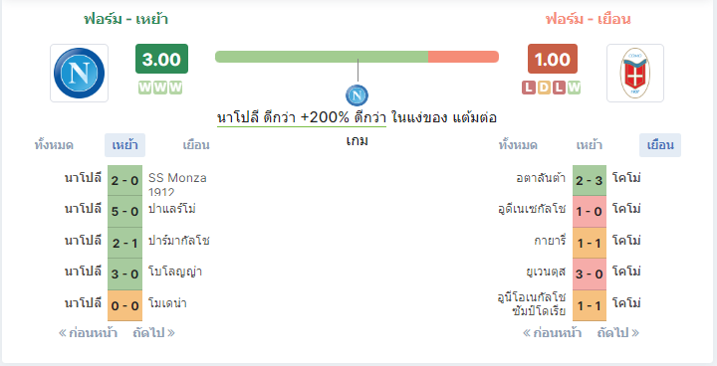Select ทั้งหมด filter for Napoli matches
This screenshot has width=717, height=366.
(54, 145)
